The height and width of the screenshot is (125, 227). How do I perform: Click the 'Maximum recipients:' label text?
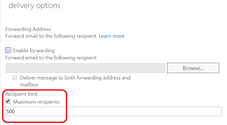[37, 101]
